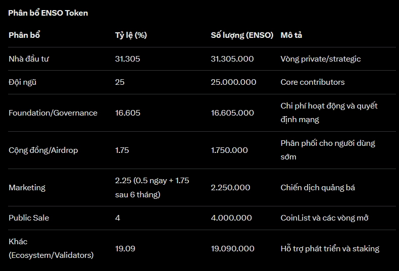Select the 'CoinList và các vòng mở' cell
399x271 pixels.
(x=324, y=218)
